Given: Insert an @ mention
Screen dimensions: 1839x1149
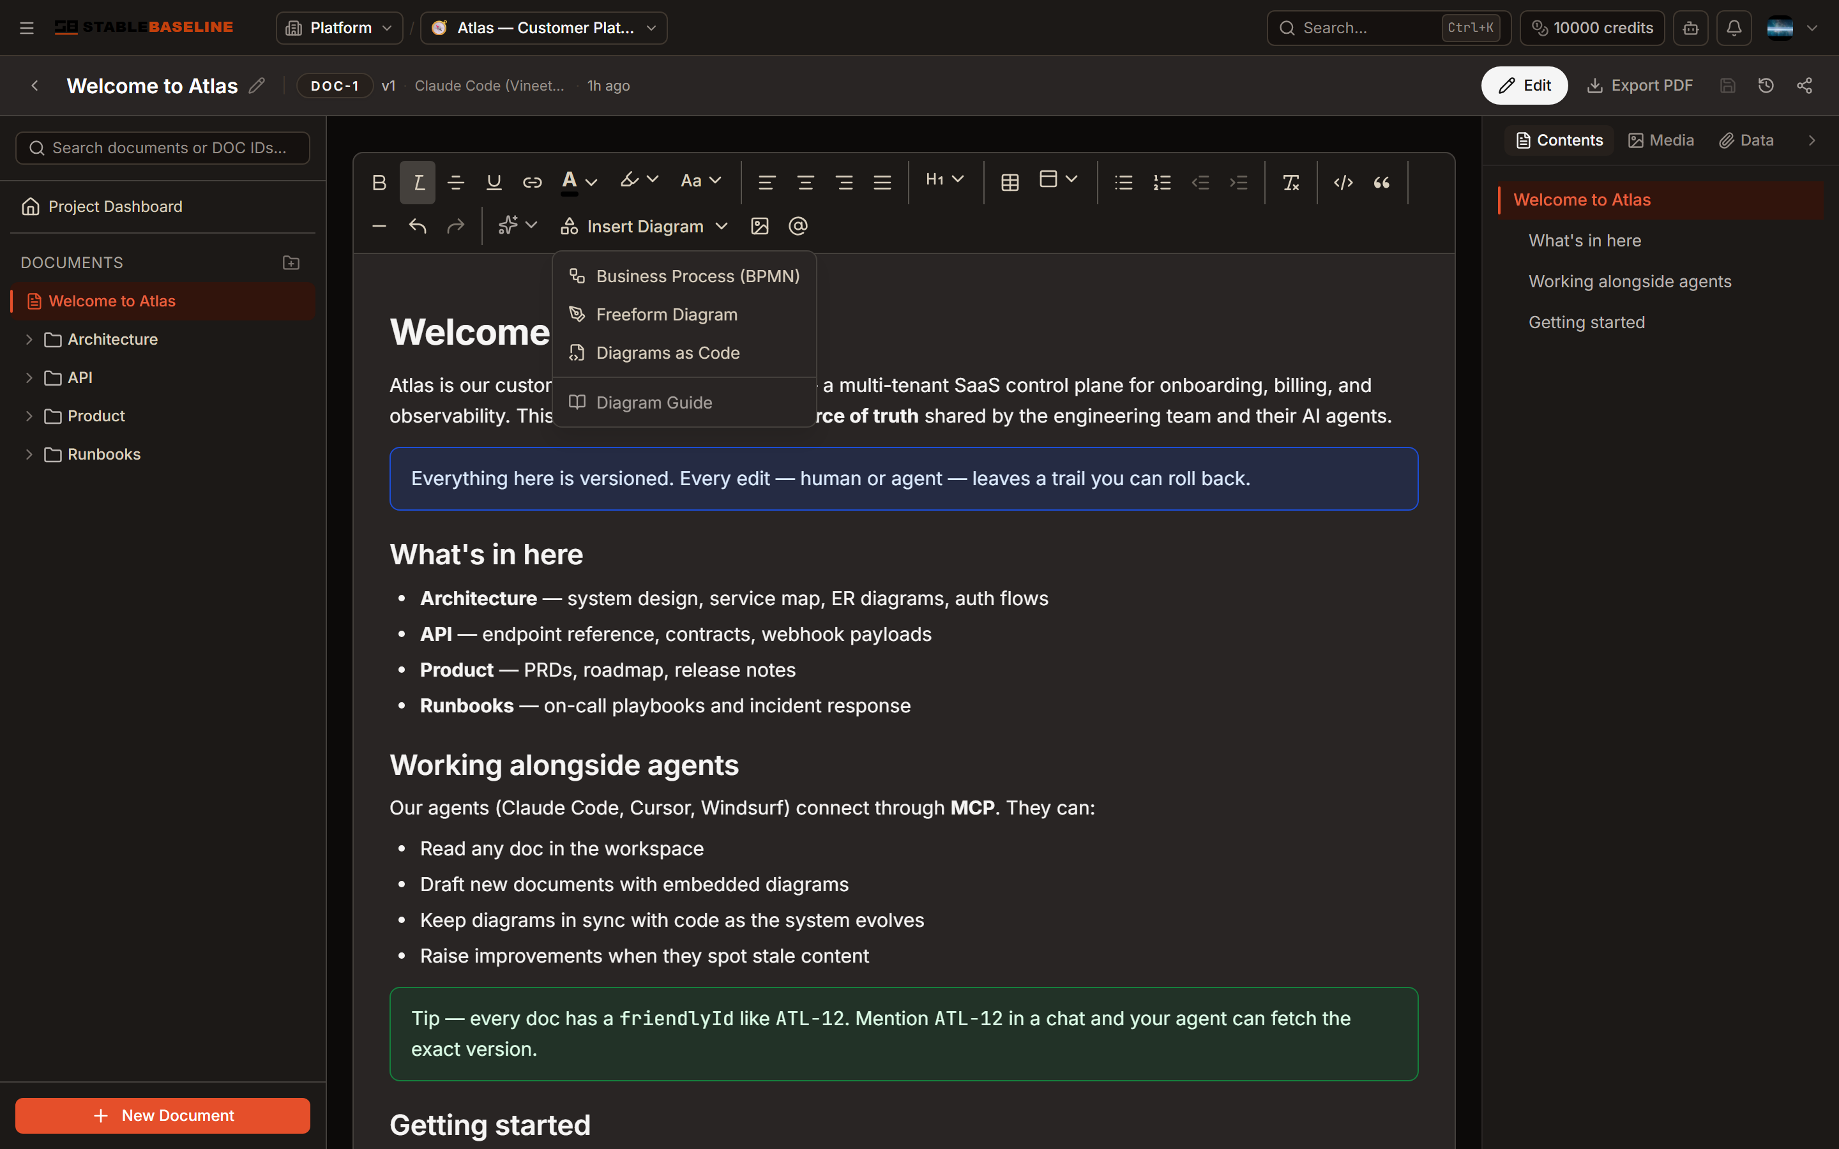Looking at the screenshot, I should tap(798, 227).
